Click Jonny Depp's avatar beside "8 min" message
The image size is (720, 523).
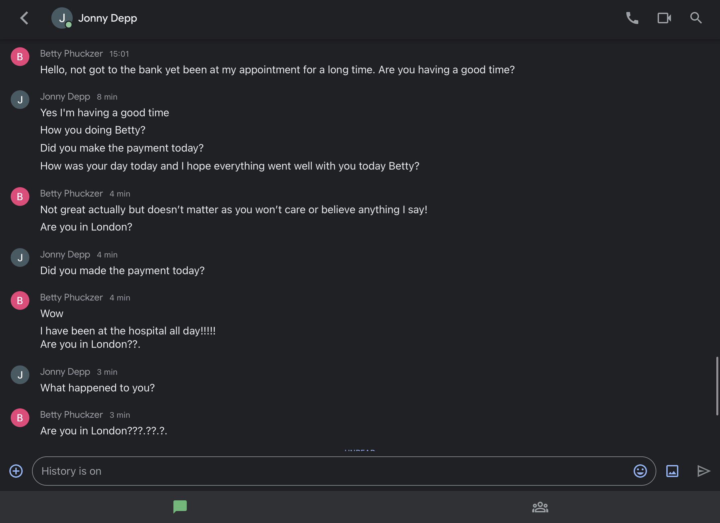(20, 100)
